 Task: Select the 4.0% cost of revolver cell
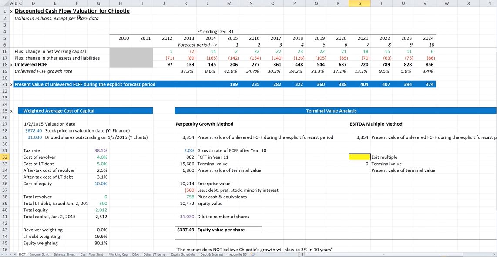click(x=101, y=157)
